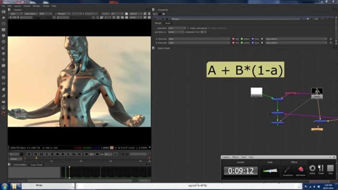Screen dimensions: 338x190
Task: Click the Pause icon in the Capture widget
Action: click(321, 169)
